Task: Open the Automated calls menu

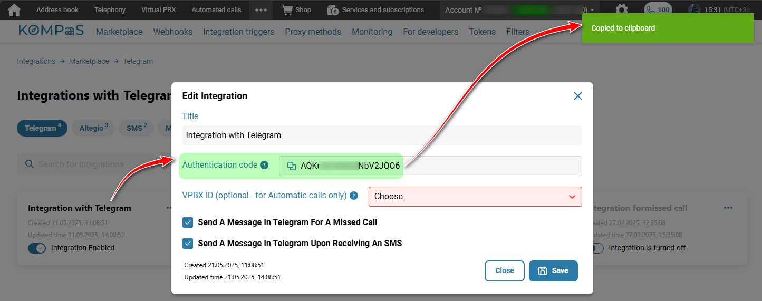Action: click(x=216, y=9)
